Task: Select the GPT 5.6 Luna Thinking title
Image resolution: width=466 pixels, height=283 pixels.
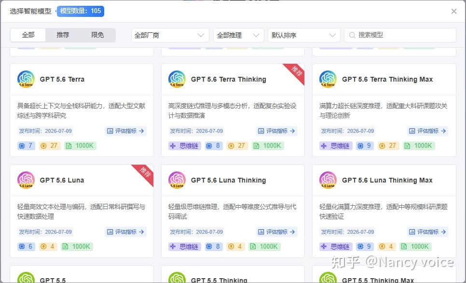Action: tap(229, 180)
